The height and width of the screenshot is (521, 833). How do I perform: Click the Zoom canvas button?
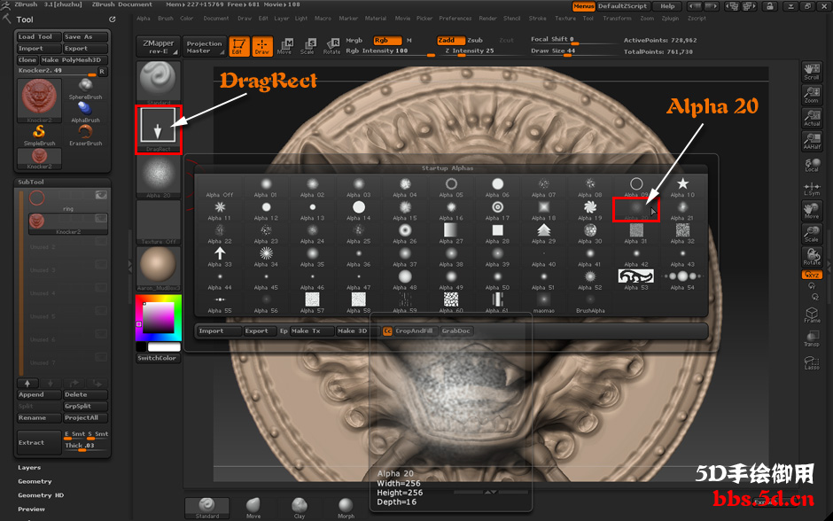[812, 95]
